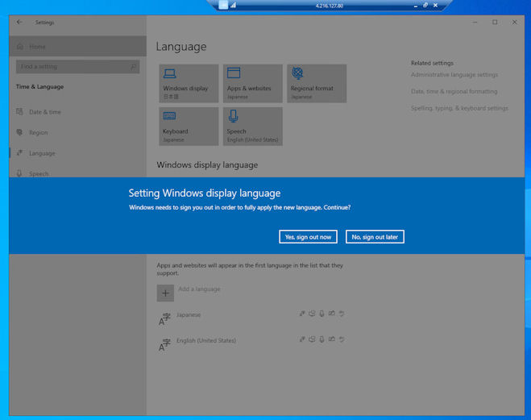The height and width of the screenshot is (420, 531).
Task: Click the Language page heading
Action: [181, 47]
